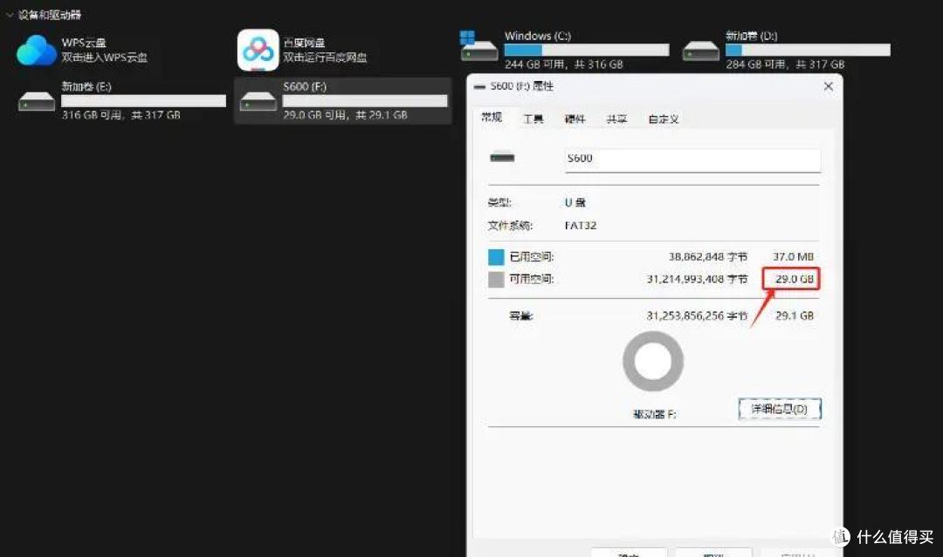Click the 可用空间: label
Image resolution: width=943 pixels, height=557 pixels.
(x=532, y=279)
